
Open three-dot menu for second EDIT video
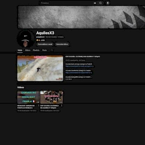pyautogui.click(x=62, y=105)
